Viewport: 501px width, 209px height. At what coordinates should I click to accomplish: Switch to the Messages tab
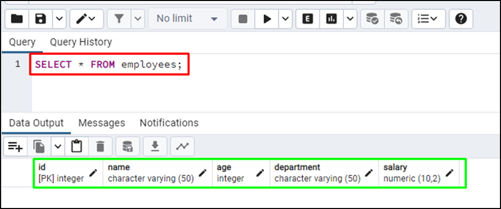(x=101, y=123)
